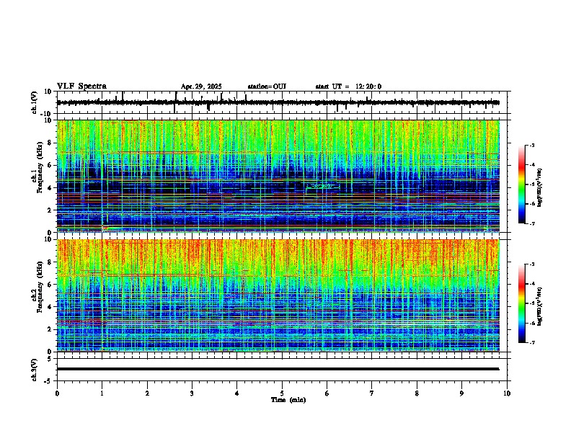Image resolution: width=571 pixels, height=441 pixels.
Task: Click the time axis tick label "0"
Action: point(57,393)
